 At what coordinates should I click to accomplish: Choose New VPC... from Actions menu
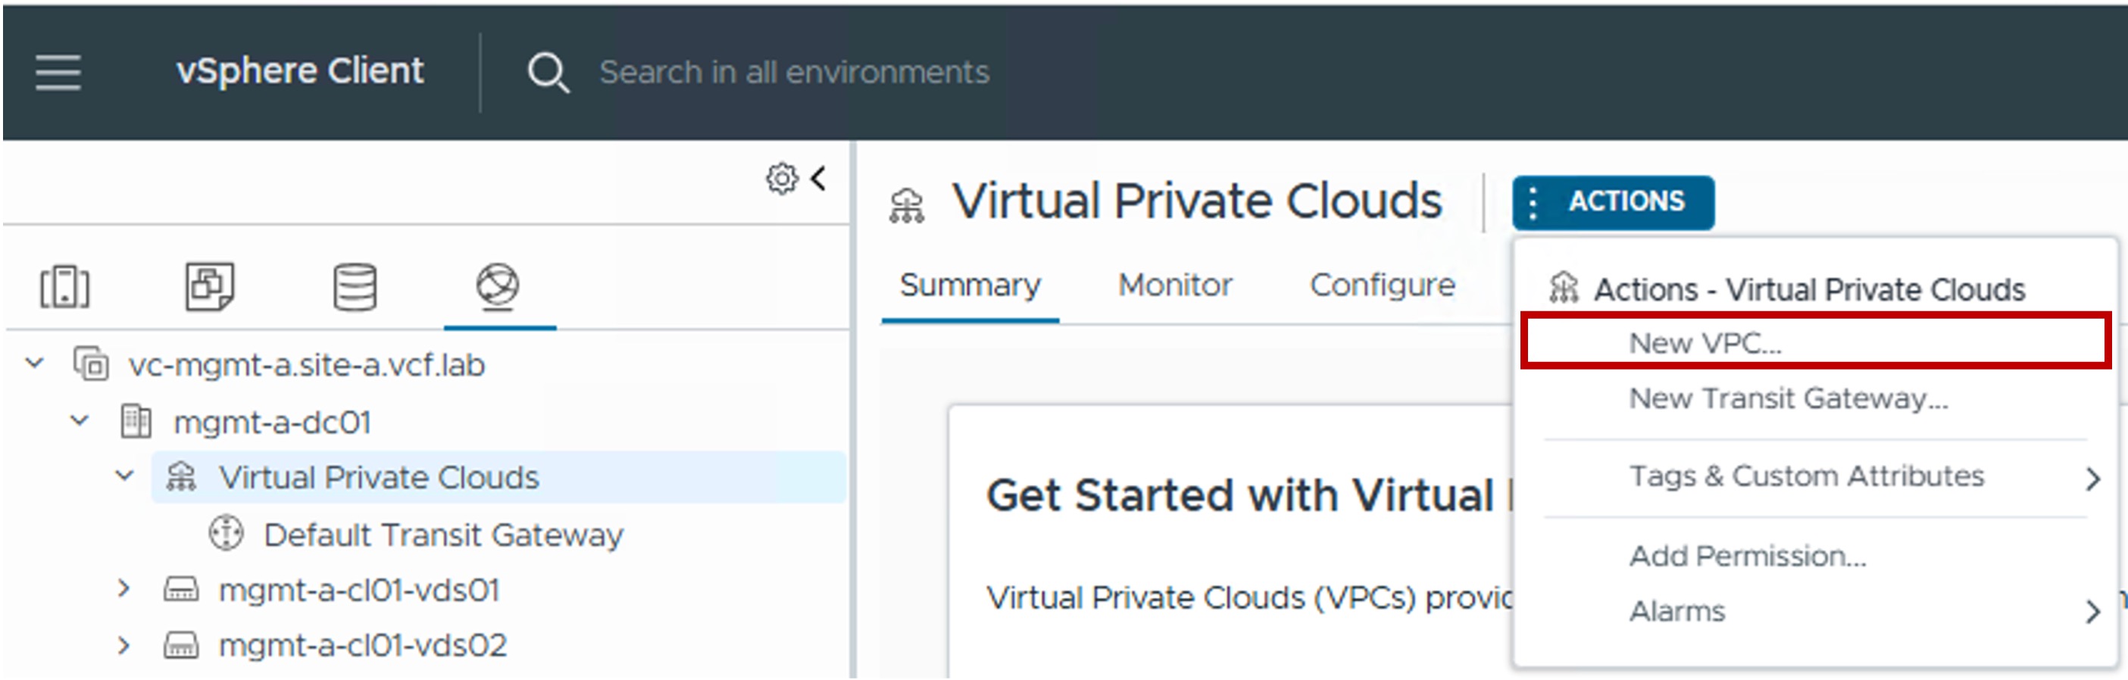click(1815, 342)
